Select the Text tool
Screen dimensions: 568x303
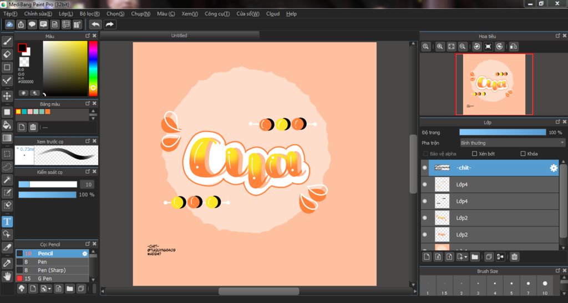pos(7,221)
